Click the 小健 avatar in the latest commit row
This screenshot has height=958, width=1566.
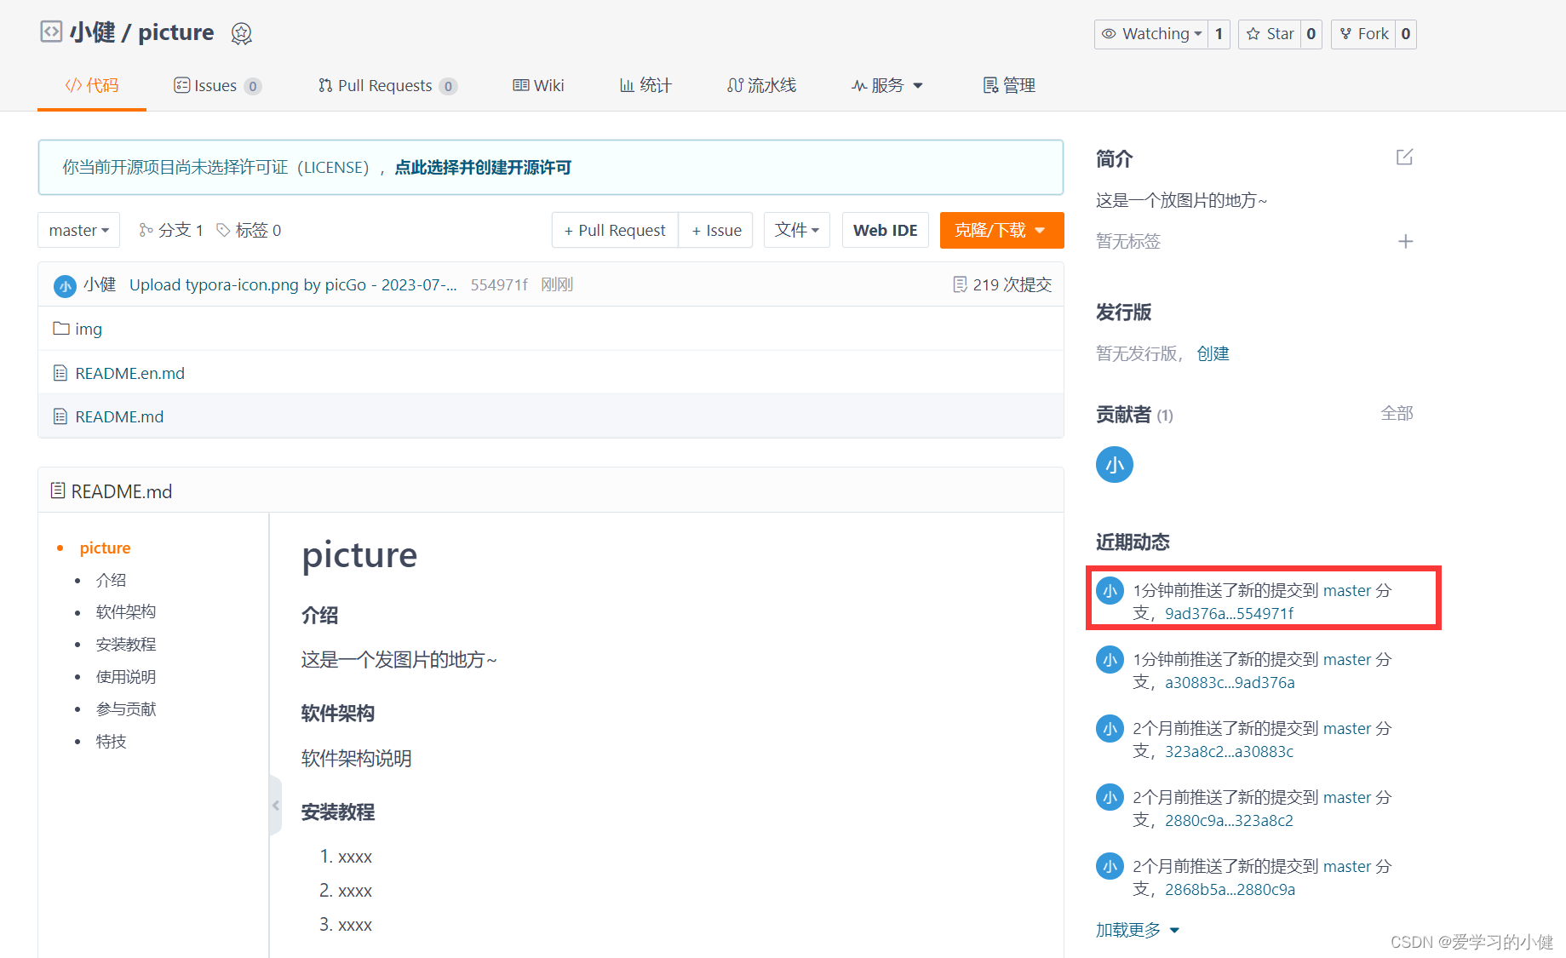[x=65, y=286]
